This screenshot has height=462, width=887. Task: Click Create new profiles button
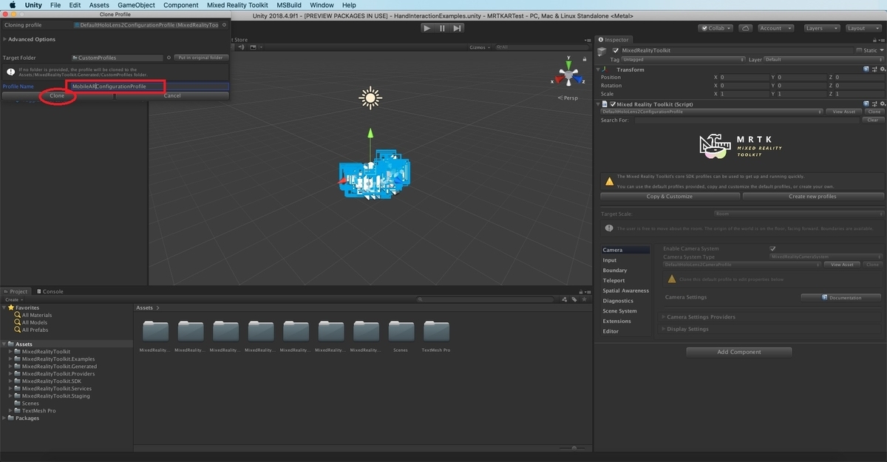point(812,197)
